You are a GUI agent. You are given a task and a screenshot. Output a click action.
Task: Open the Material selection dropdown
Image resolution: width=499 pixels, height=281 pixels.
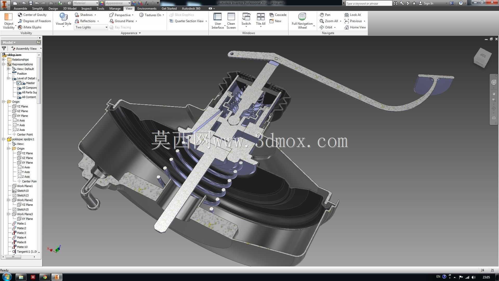[x=86, y=3]
